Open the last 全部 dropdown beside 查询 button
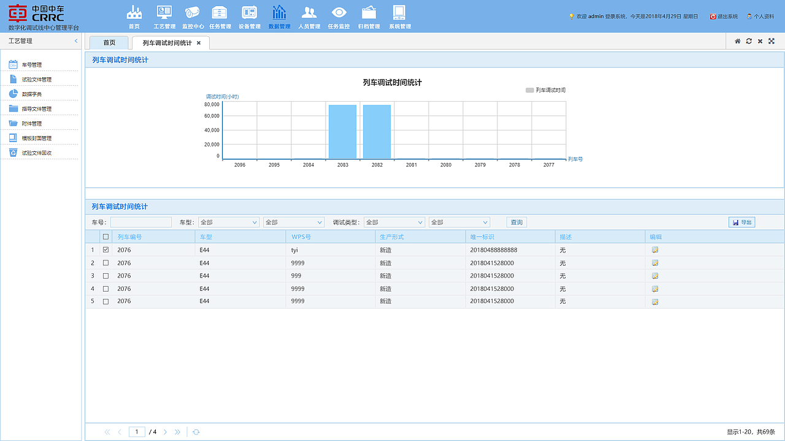This screenshot has width=785, height=441. [459, 222]
